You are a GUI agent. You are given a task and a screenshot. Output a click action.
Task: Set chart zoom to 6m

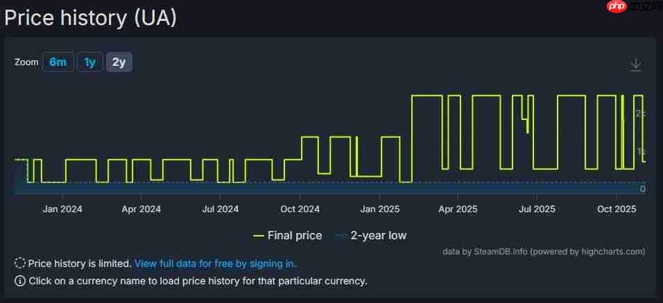[58, 62]
